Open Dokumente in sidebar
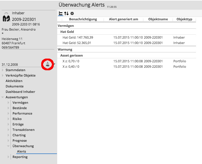The image size is (202, 164). [x=15, y=86]
